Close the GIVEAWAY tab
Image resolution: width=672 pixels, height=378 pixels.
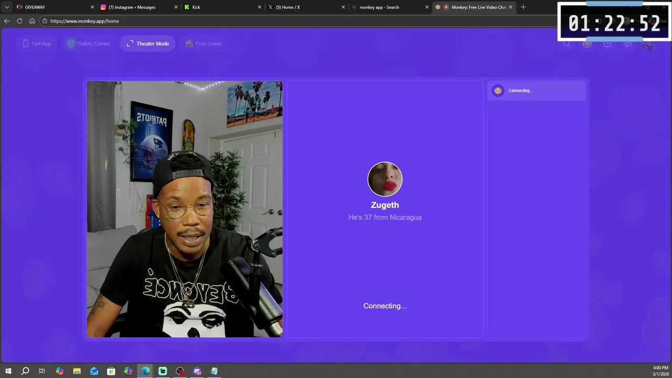coord(92,7)
